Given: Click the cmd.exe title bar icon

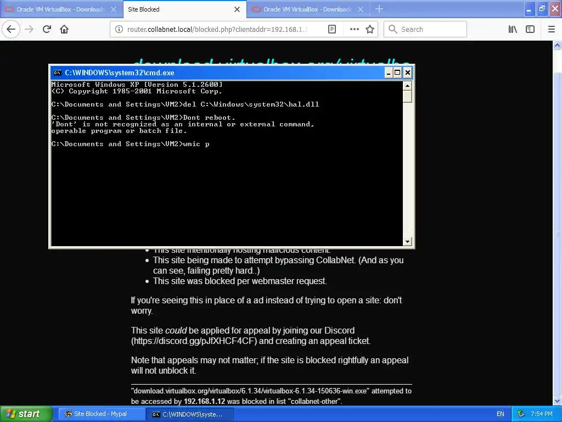Looking at the screenshot, I should pyautogui.click(x=57, y=73).
